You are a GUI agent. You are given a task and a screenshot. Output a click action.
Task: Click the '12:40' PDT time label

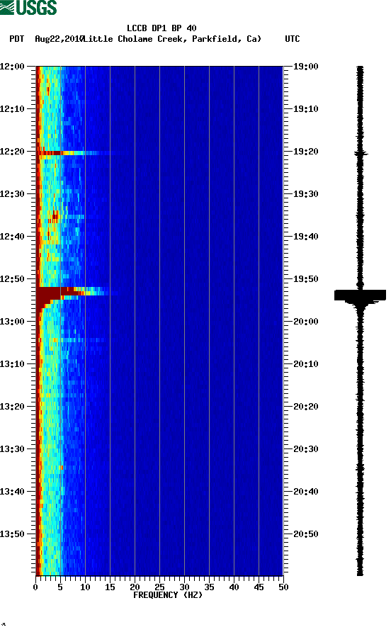point(13,237)
